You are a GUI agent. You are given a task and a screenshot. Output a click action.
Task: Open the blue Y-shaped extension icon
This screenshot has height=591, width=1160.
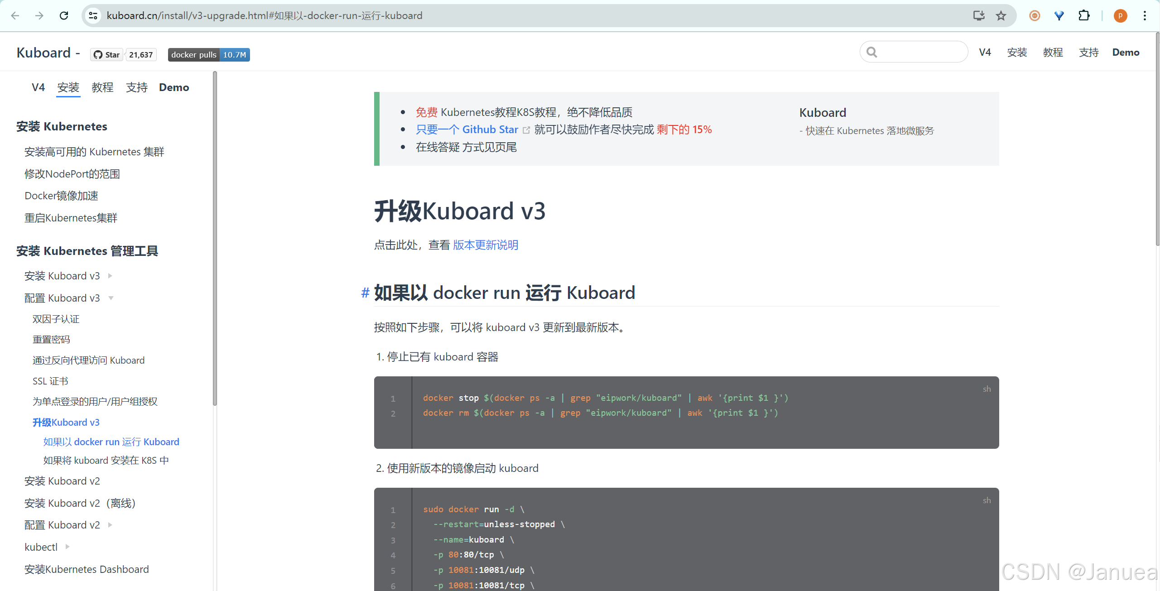[x=1059, y=15]
